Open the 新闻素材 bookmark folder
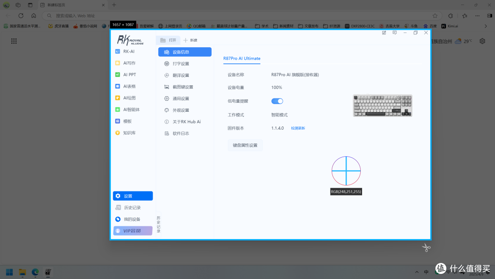 tap(283, 26)
